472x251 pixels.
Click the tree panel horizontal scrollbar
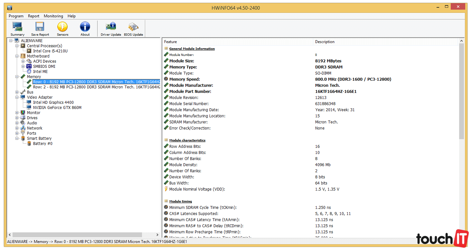83,235
